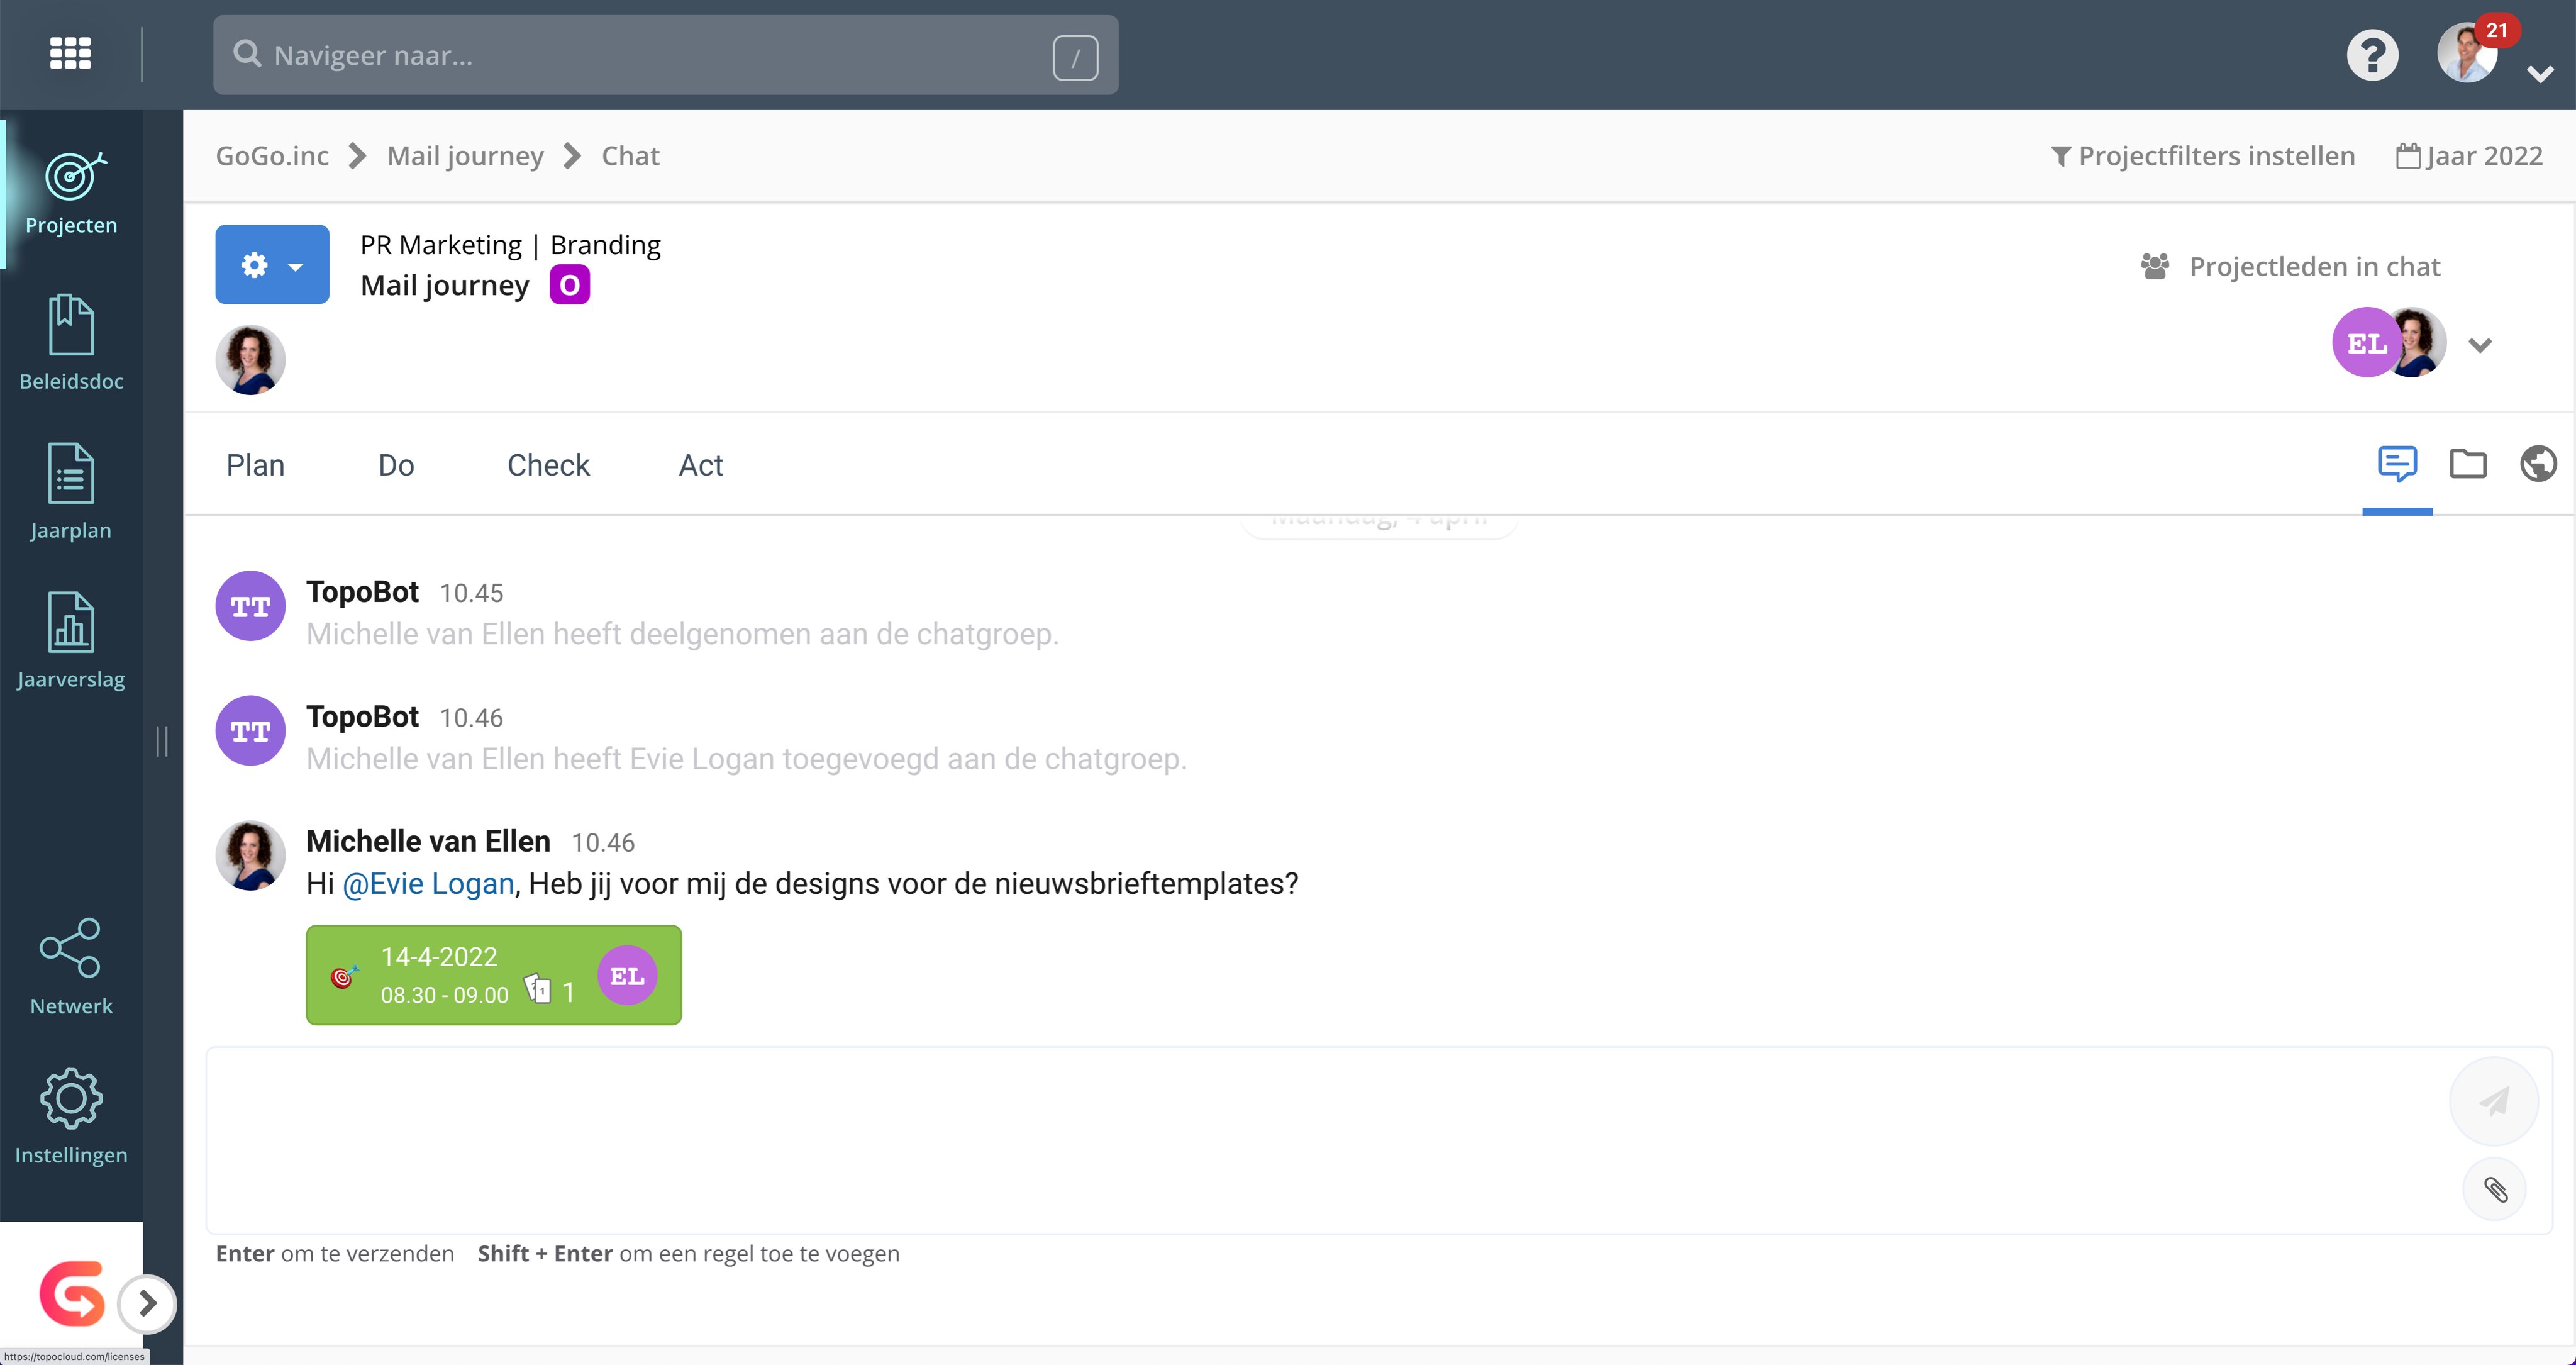Open Jaarplan in sidebar
This screenshot has height=1365, width=2576.
71,492
